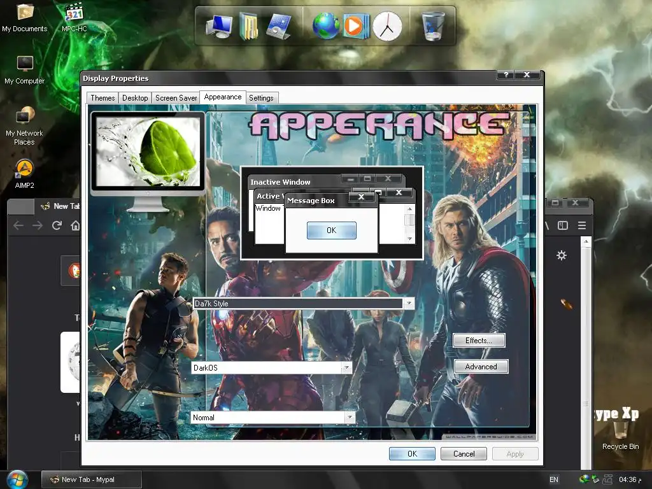Click the lime wallpaper monitor preview thumbnail

[x=148, y=153]
